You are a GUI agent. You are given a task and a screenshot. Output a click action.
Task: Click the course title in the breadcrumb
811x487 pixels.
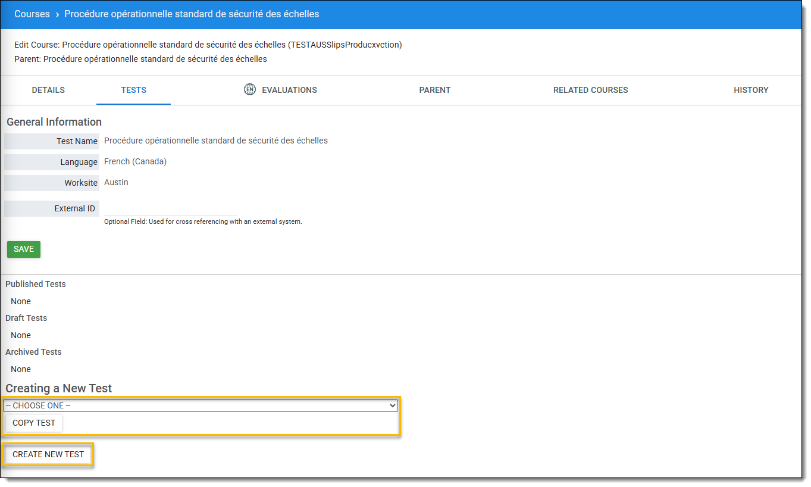[x=192, y=14]
